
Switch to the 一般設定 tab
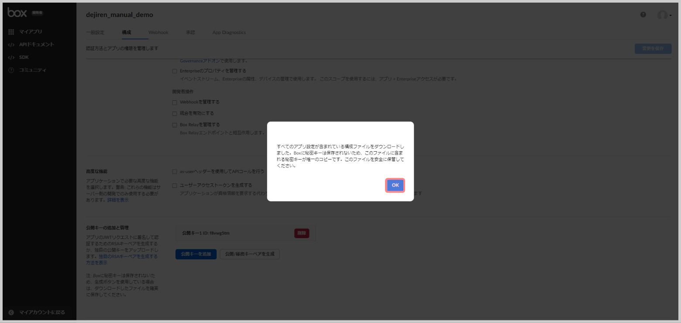(95, 33)
